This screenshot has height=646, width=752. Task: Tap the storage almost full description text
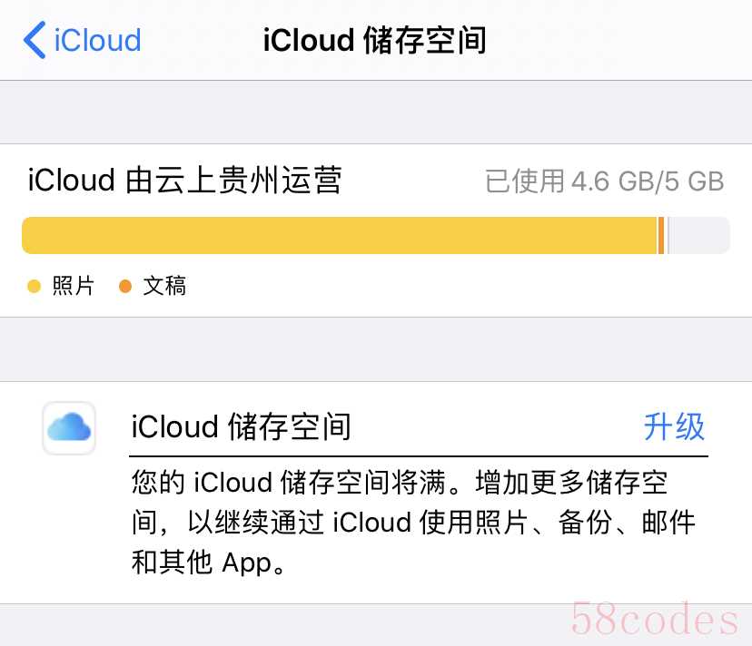pos(413,522)
